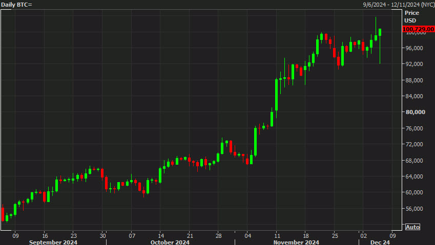
Task: Click the 'Daily BTC=' chart title
Action: point(16,5)
